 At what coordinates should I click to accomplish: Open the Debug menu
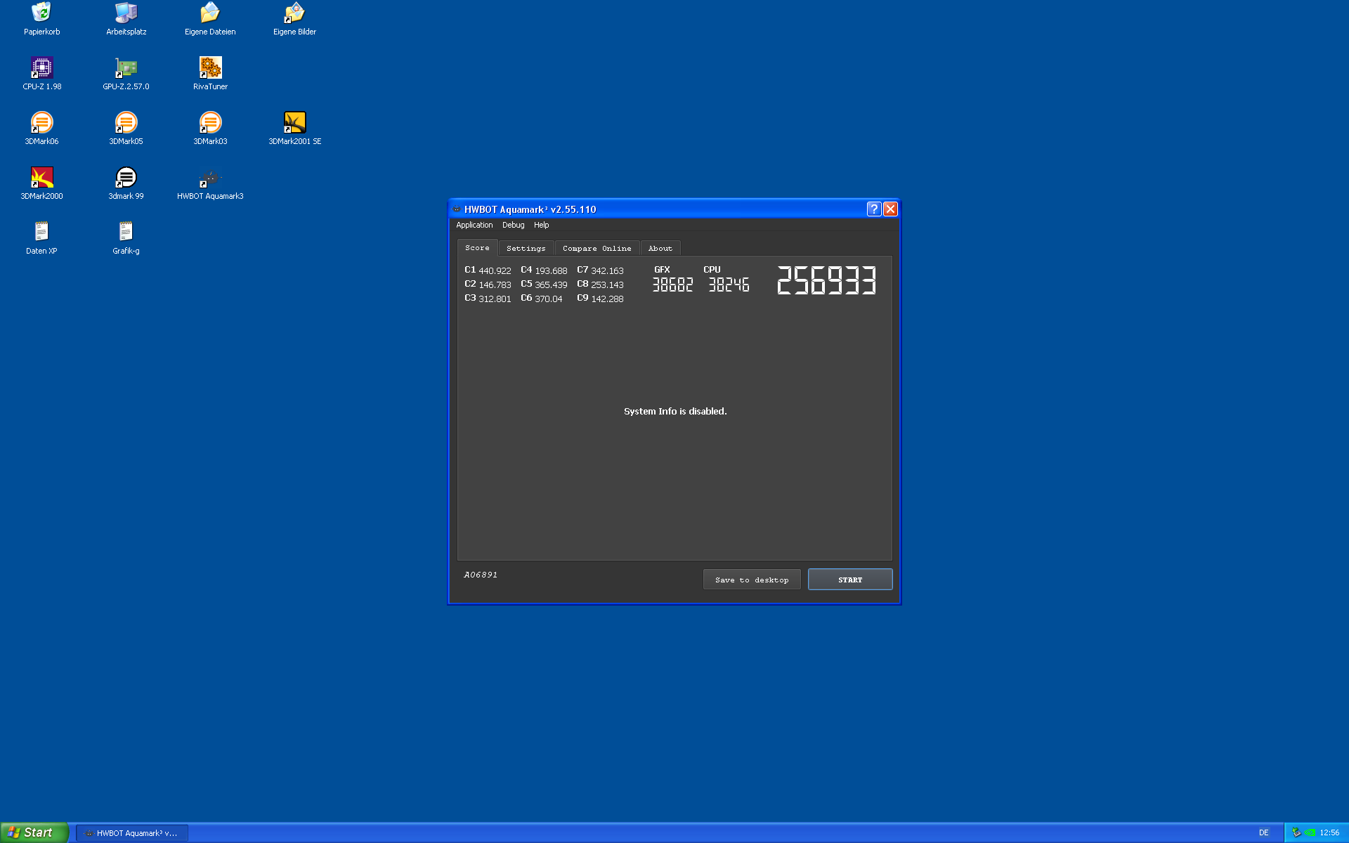tap(513, 225)
